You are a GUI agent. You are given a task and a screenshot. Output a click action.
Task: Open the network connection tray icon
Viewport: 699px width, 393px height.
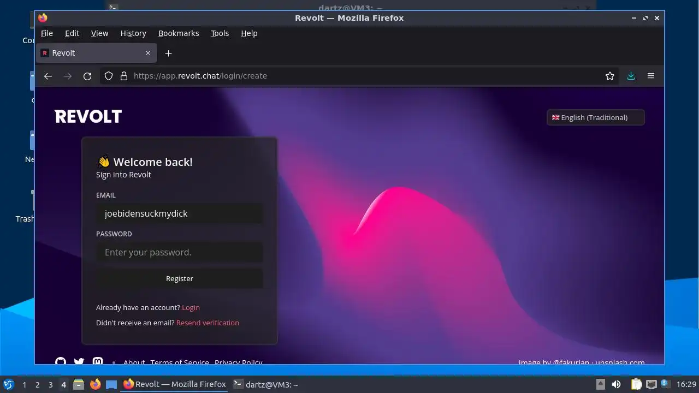click(x=651, y=384)
